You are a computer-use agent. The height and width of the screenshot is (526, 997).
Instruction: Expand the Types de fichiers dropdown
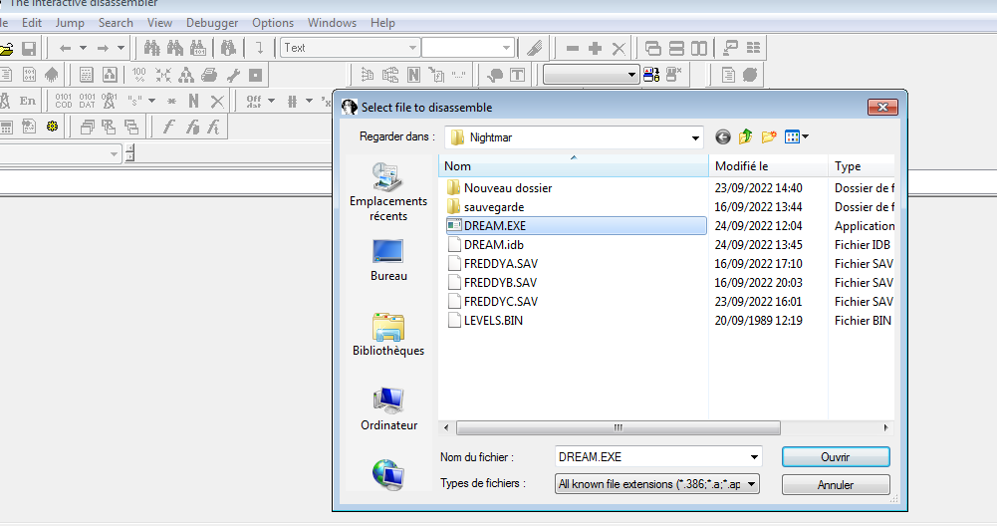[751, 484]
